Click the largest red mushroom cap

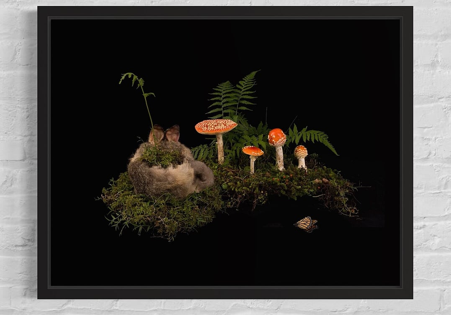tap(216, 125)
